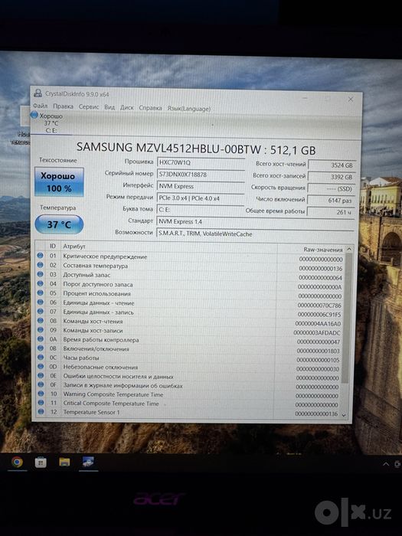Image resolution: width=402 pixels, height=536 pixels.
Task: Open the Диск menu
Action: (x=127, y=107)
